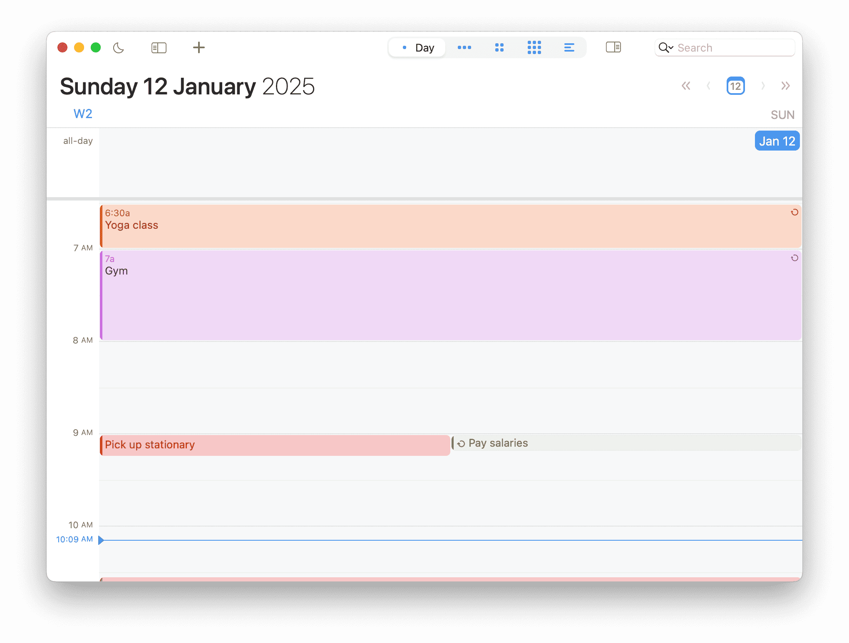Click the 10:09 AM current time marker

click(x=74, y=539)
